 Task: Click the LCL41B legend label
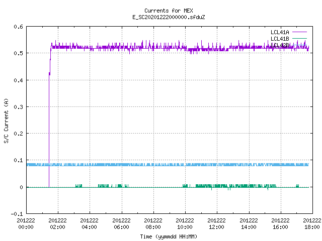click(x=280, y=39)
